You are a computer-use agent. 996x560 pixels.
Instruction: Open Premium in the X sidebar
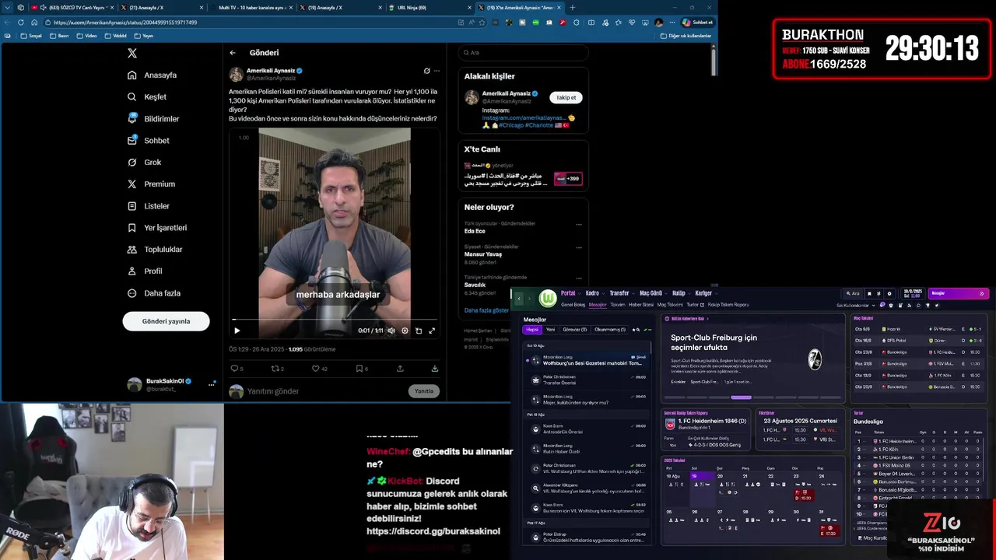pos(151,184)
